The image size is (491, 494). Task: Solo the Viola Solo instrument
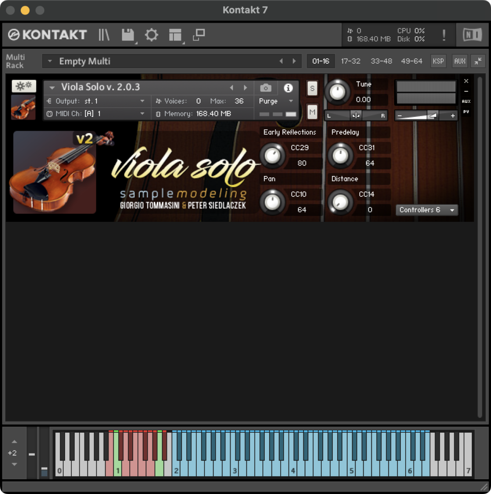click(312, 88)
